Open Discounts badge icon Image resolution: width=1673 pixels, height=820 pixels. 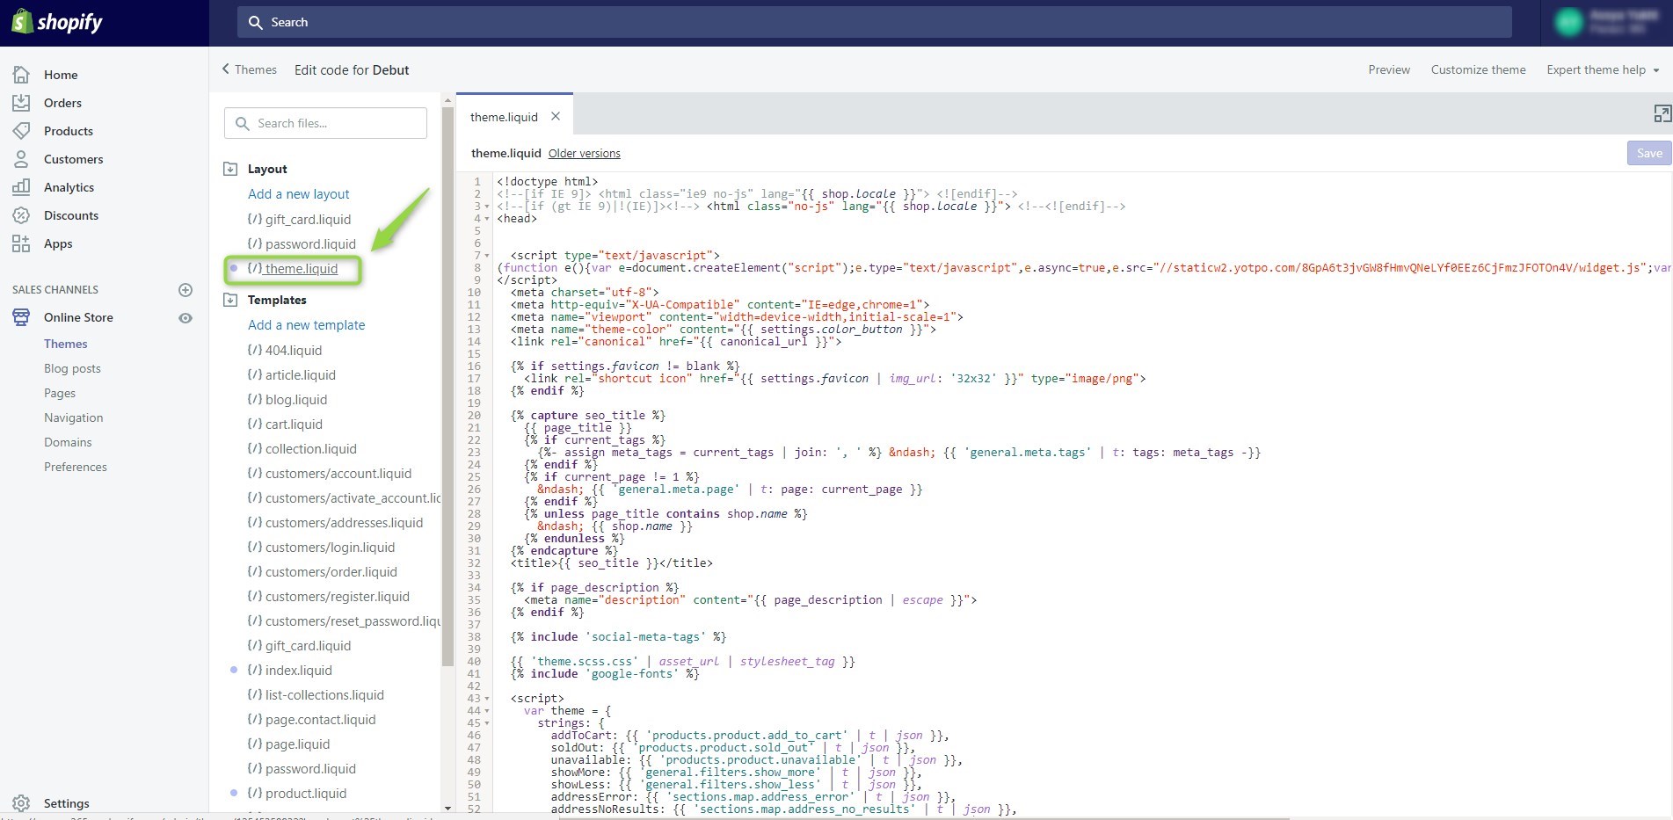click(x=21, y=215)
